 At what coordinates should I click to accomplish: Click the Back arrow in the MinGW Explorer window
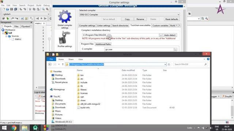50,64
